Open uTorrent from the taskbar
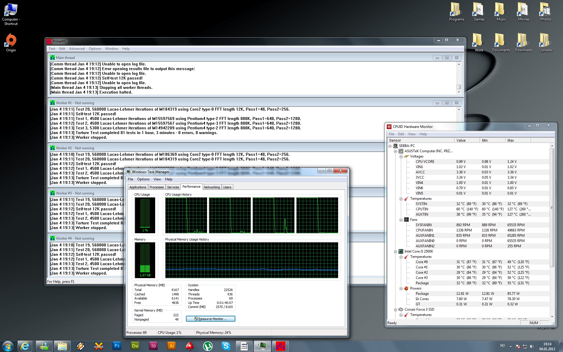This screenshot has height=352, width=563. pos(208,346)
